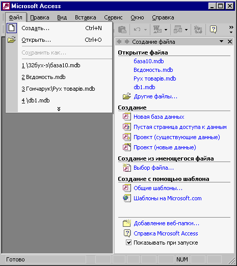Click the Office Links (Word) toolbar icon

pos(157,30)
